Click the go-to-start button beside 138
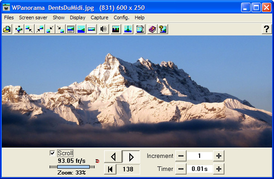The image size is (274, 179). pos(110,169)
